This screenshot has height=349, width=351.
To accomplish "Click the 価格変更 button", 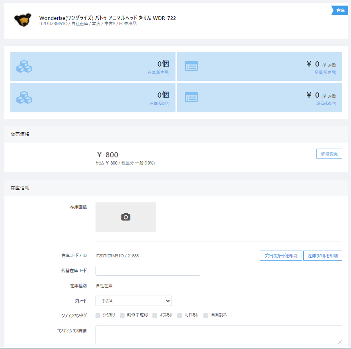I will tap(329, 154).
